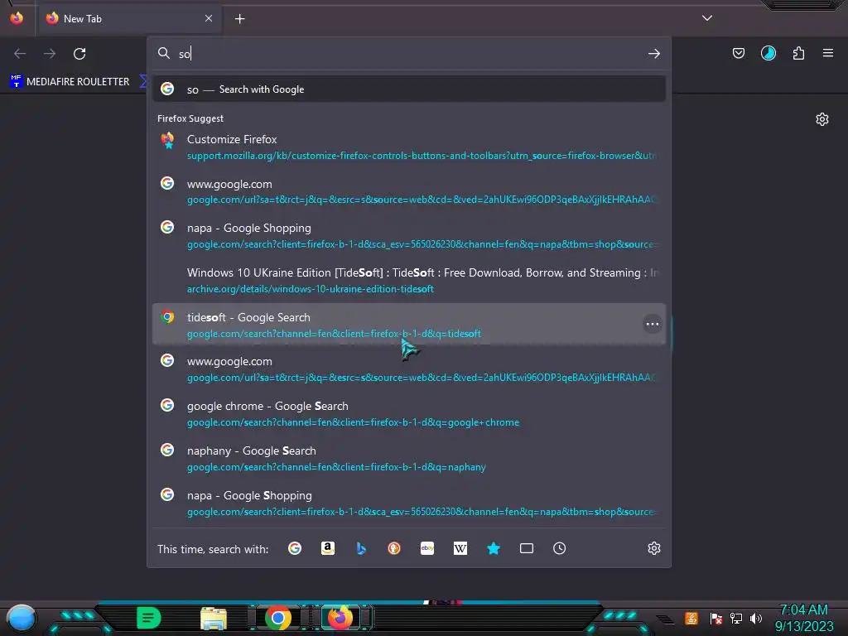This screenshot has height=636, width=848.
Task: Search bookmarks with the star icon
Action: pyautogui.click(x=494, y=548)
